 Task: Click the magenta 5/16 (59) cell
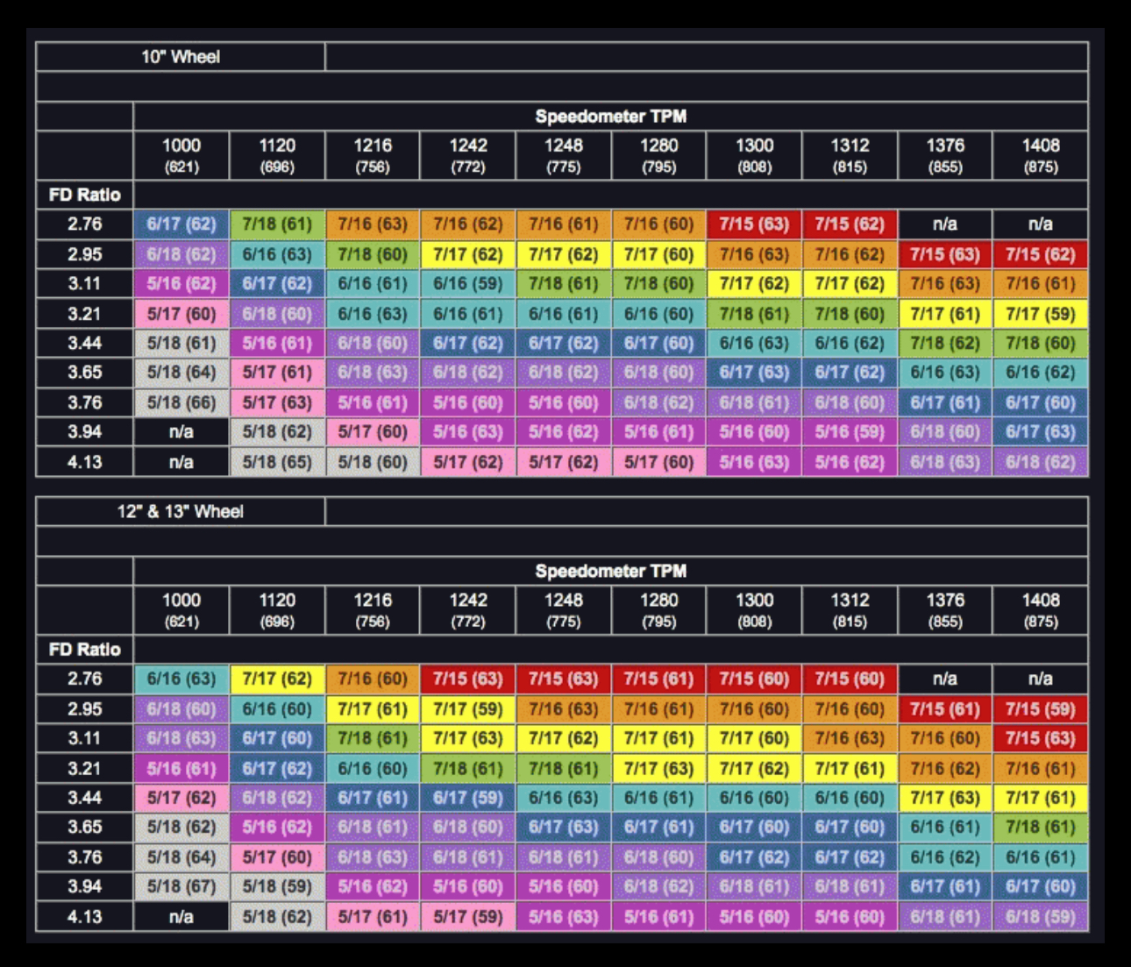(850, 432)
